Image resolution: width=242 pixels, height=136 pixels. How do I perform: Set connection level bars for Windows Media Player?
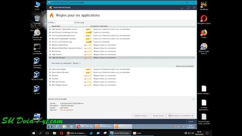pos(88,45)
